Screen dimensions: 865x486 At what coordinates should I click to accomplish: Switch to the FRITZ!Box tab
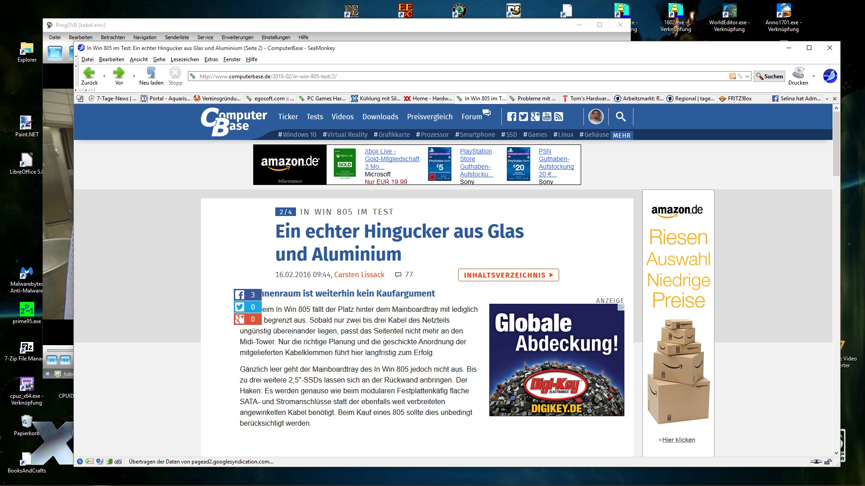(x=739, y=99)
